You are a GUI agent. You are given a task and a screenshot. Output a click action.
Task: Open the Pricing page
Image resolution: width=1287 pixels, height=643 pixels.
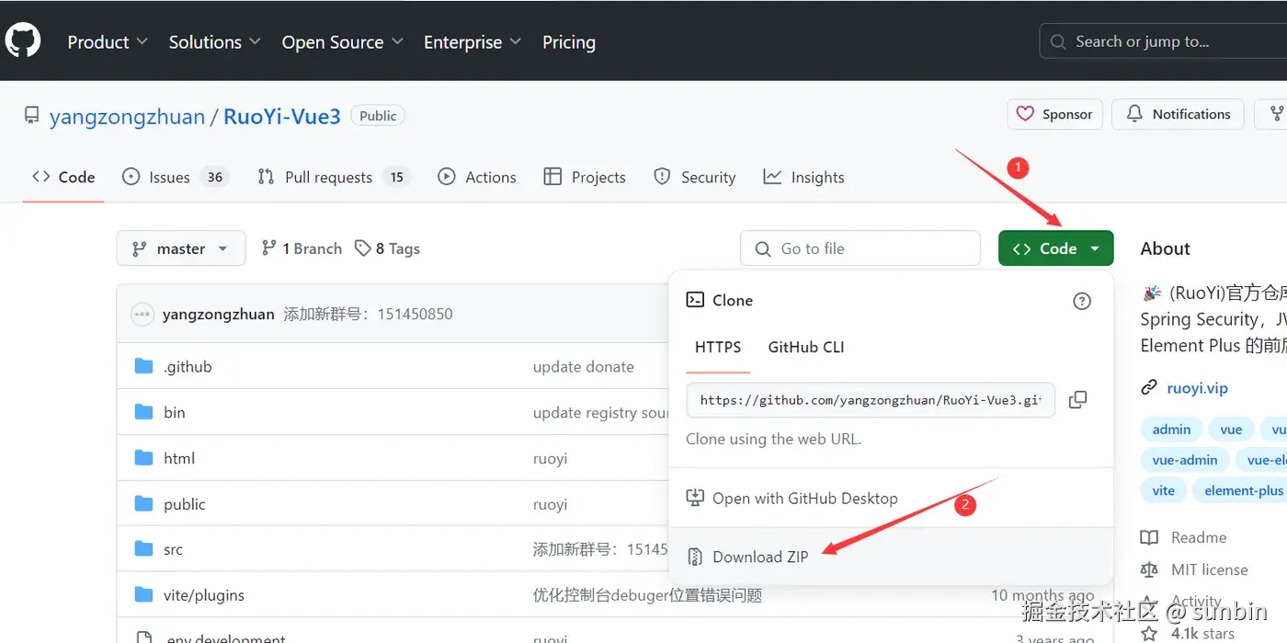click(x=568, y=41)
